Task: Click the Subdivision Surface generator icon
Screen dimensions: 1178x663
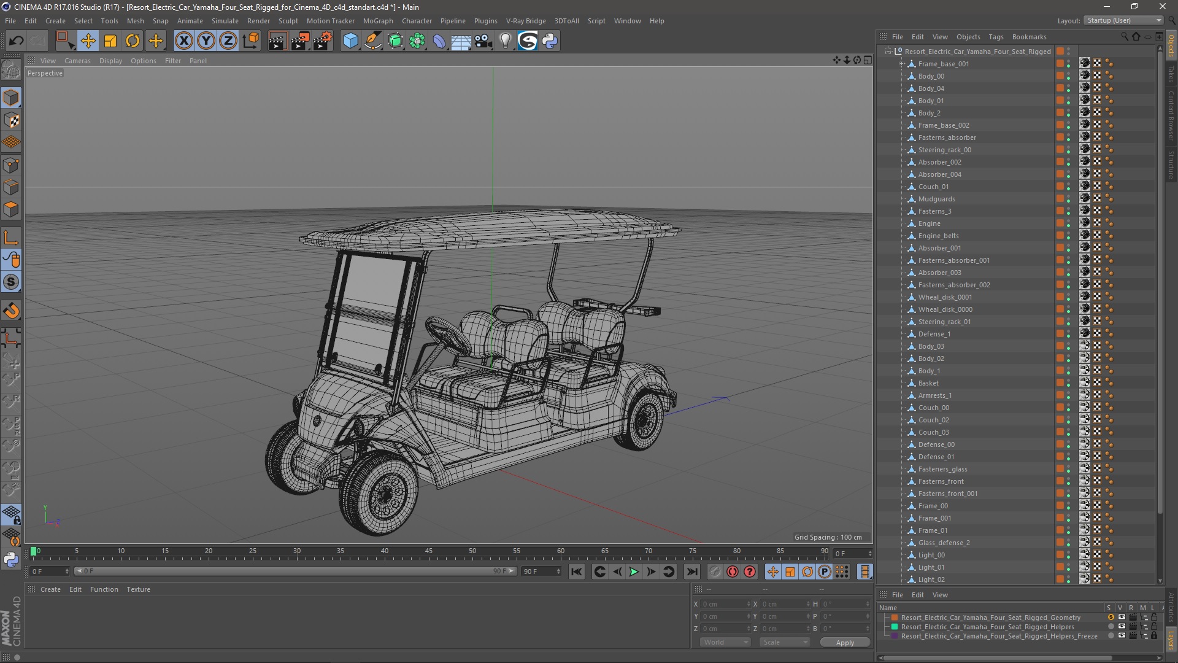Action: coord(395,41)
